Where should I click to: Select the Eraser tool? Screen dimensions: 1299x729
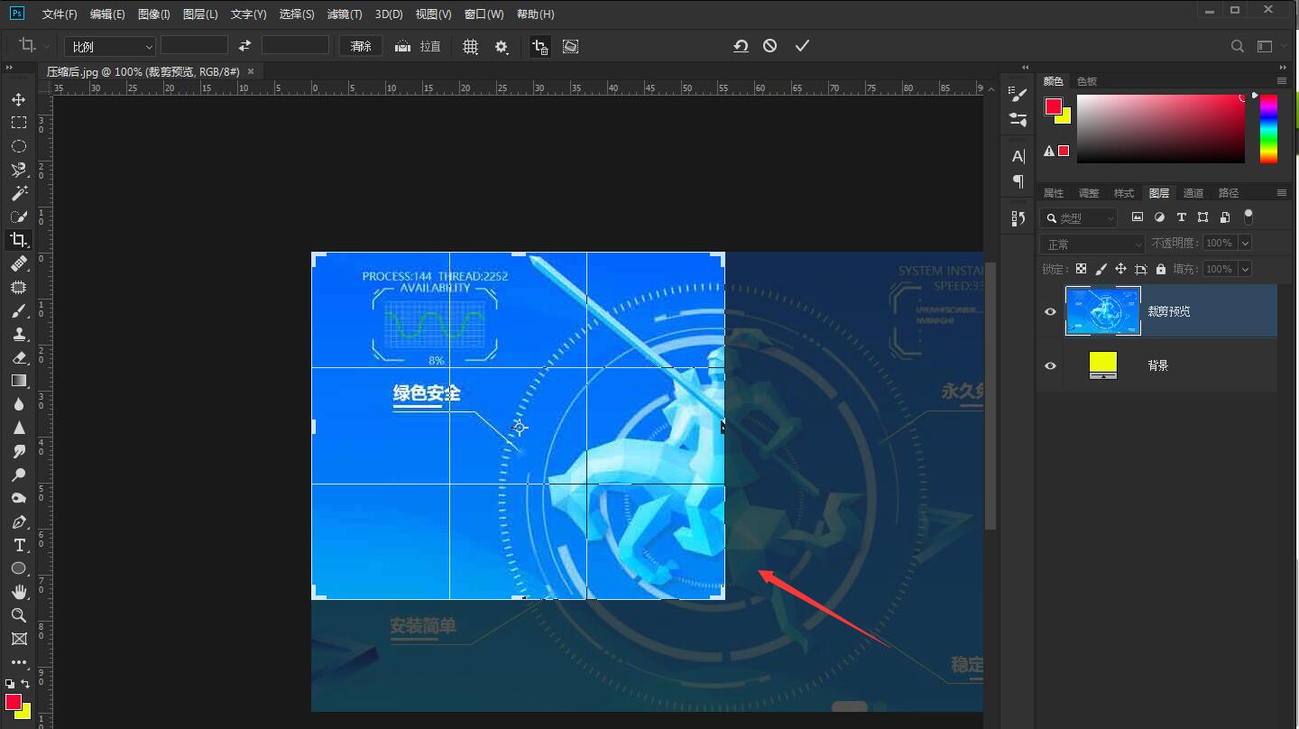click(18, 357)
